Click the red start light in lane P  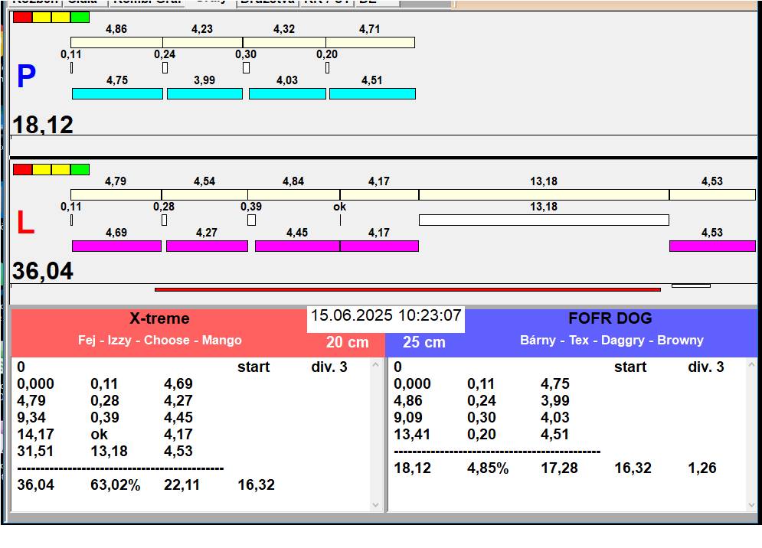pos(22,17)
